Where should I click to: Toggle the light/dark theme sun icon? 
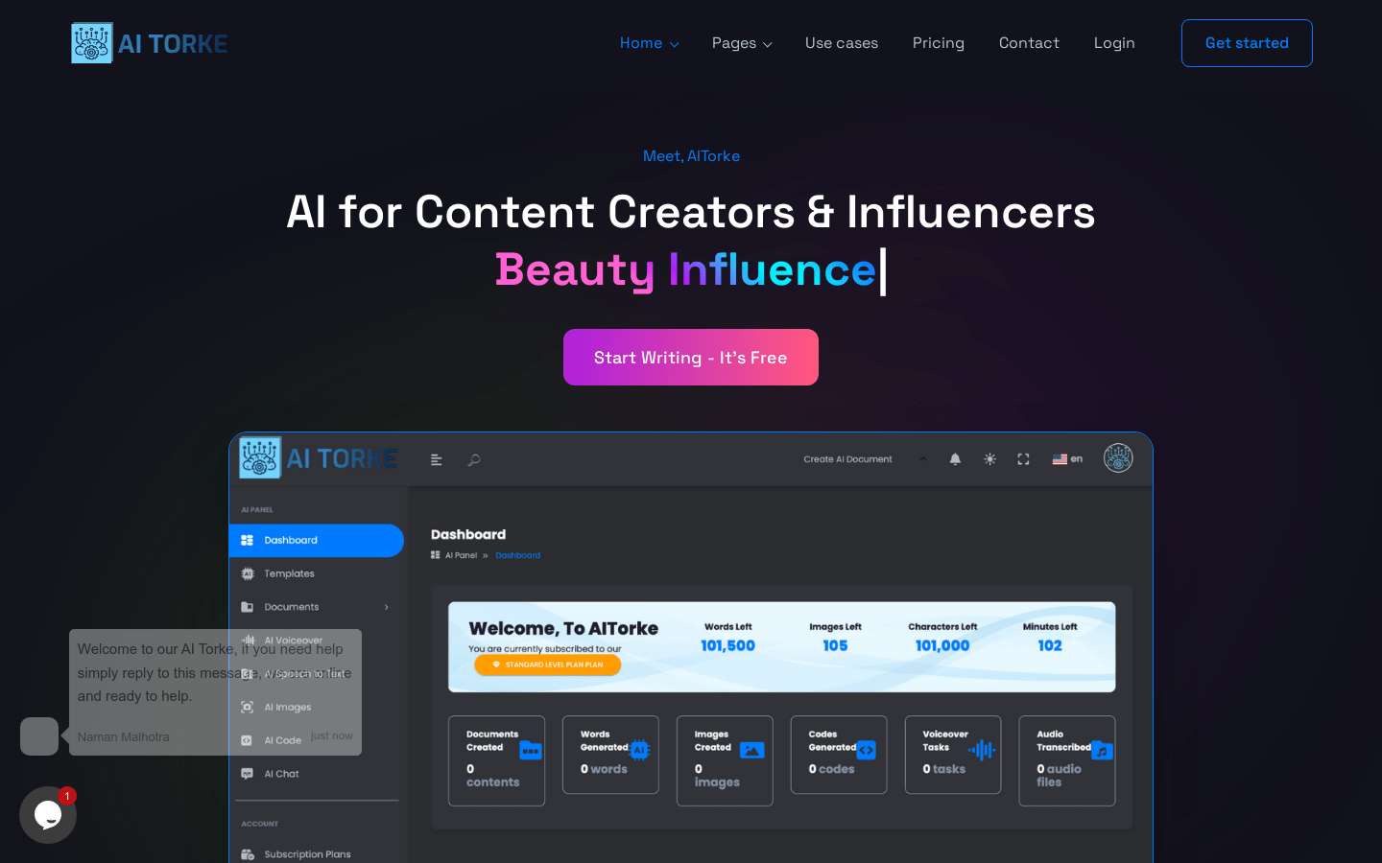pos(989,459)
